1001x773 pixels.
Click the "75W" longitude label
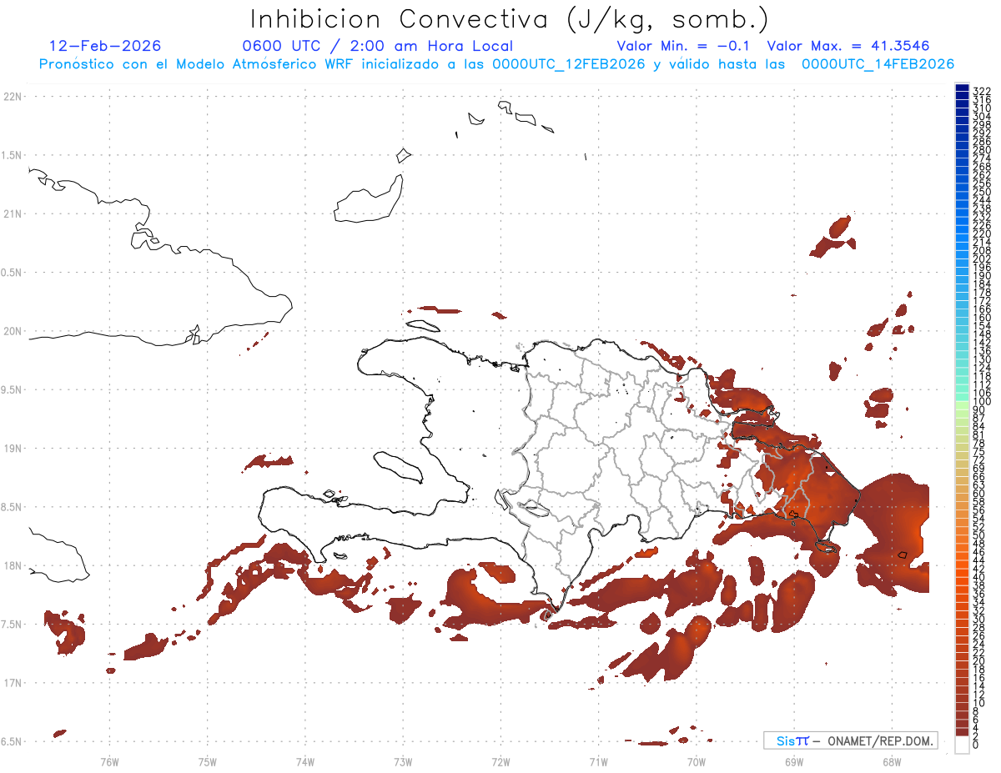coord(208,761)
